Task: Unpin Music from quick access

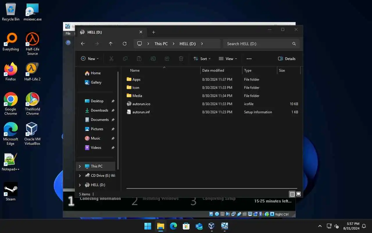Action: [113, 138]
